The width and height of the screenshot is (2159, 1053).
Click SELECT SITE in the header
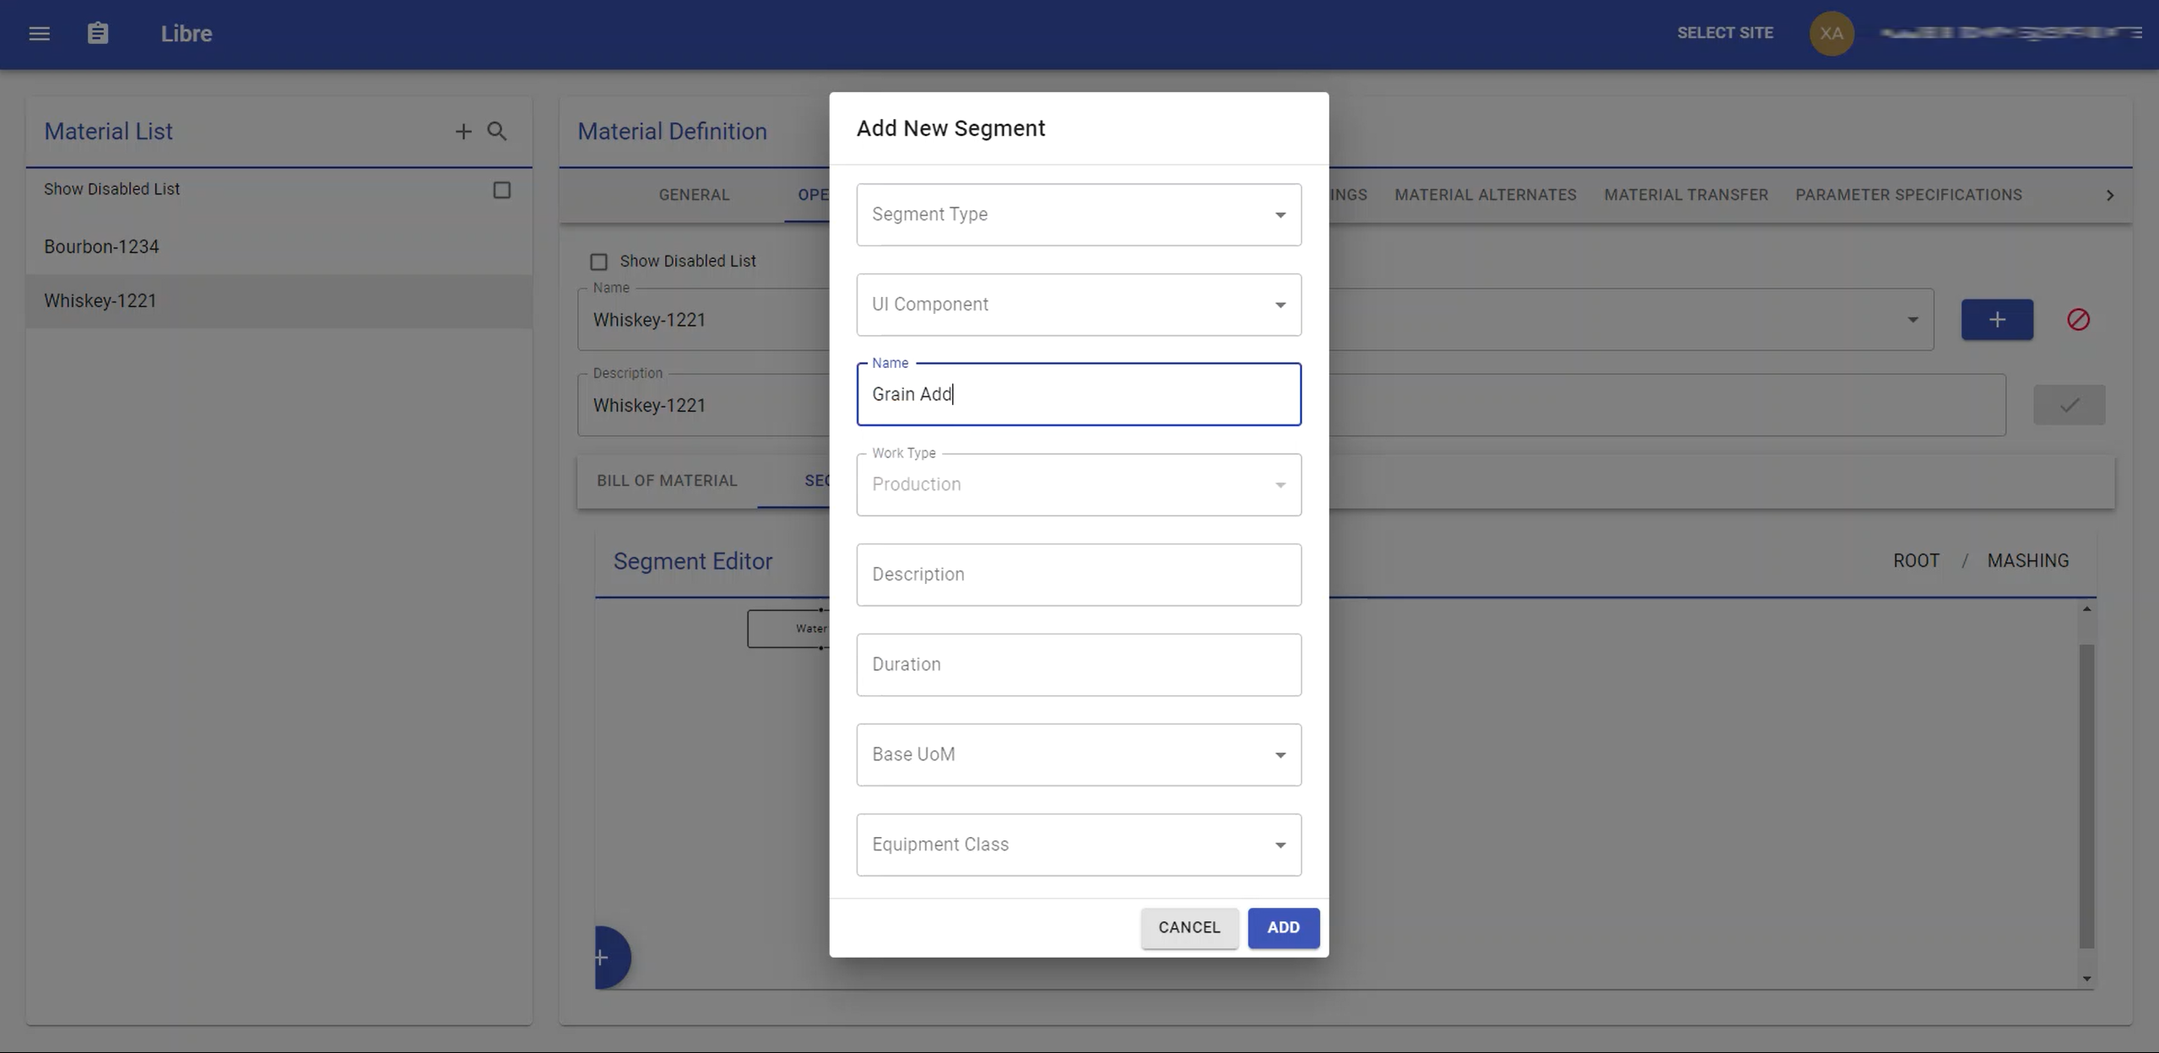(x=1724, y=33)
